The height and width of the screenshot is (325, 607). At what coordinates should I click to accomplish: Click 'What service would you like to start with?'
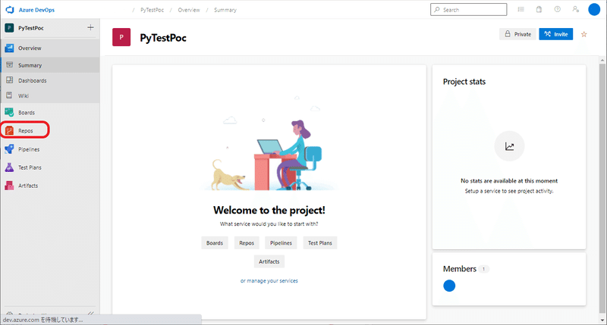point(269,224)
